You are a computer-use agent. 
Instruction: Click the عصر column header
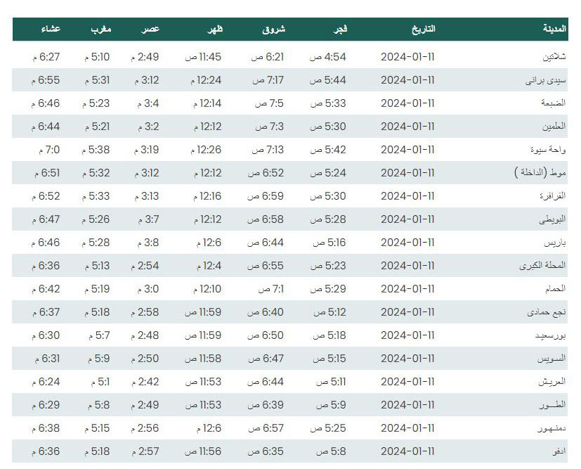tap(150, 30)
